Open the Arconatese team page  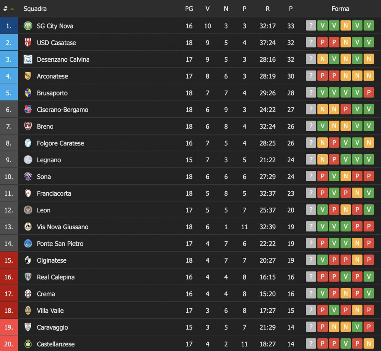52,76
